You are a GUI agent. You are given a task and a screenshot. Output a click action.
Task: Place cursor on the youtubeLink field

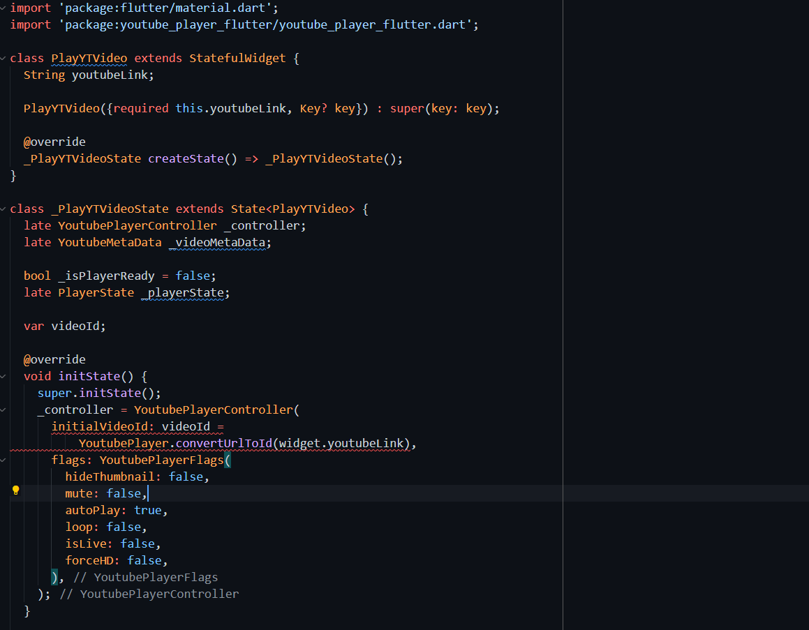click(112, 75)
